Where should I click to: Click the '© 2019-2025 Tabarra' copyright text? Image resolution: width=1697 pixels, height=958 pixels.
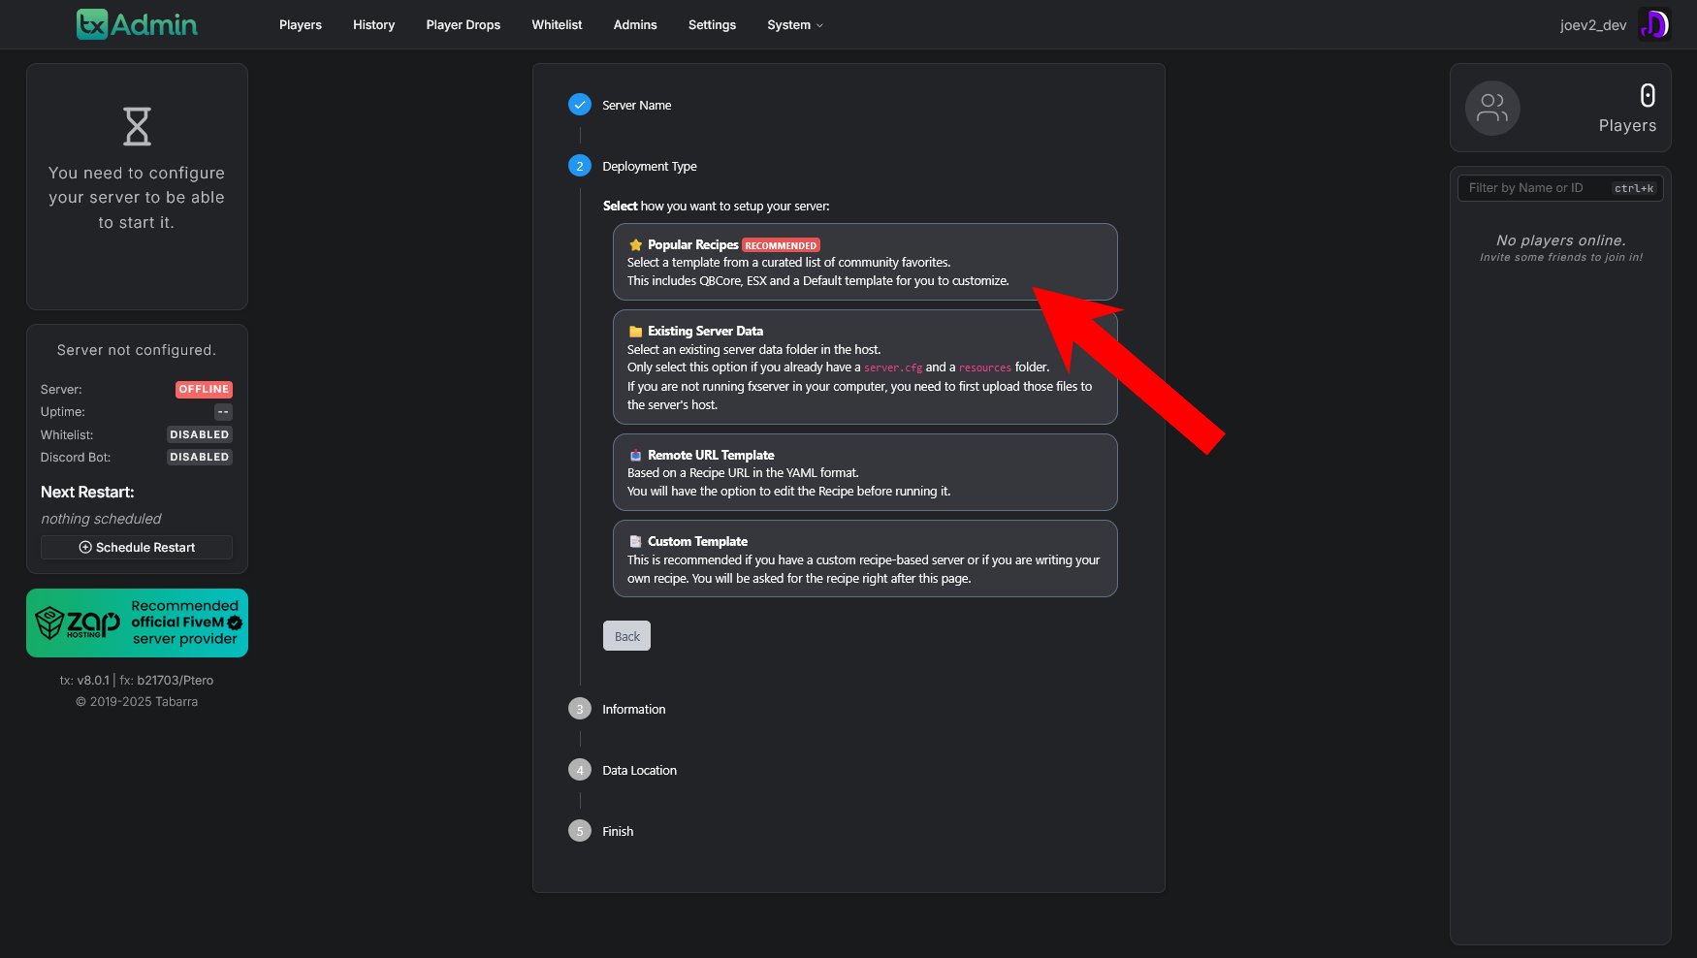click(x=137, y=702)
